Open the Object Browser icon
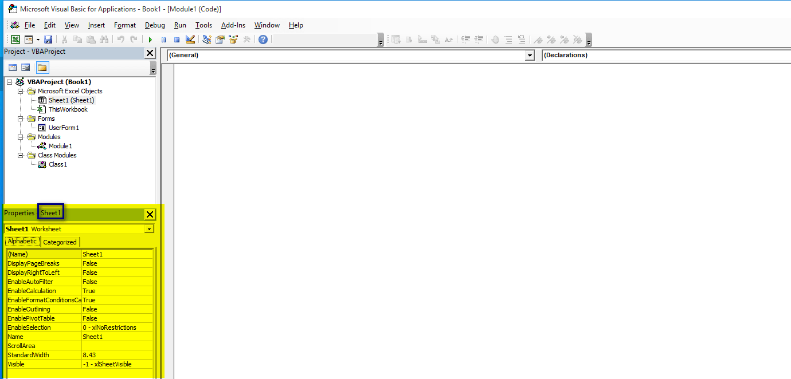Image resolution: width=791 pixels, height=379 pixels. tap(233, 40)
